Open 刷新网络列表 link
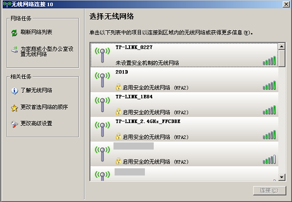The image size is (292, 202). [36, 32]
